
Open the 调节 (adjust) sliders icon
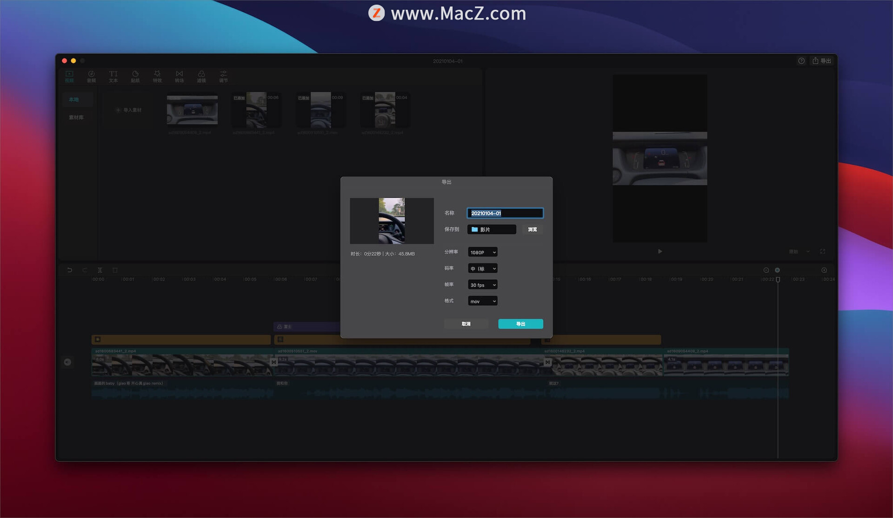[223, 76]
